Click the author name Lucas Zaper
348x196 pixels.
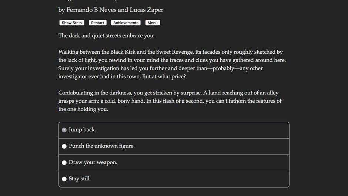146,10
